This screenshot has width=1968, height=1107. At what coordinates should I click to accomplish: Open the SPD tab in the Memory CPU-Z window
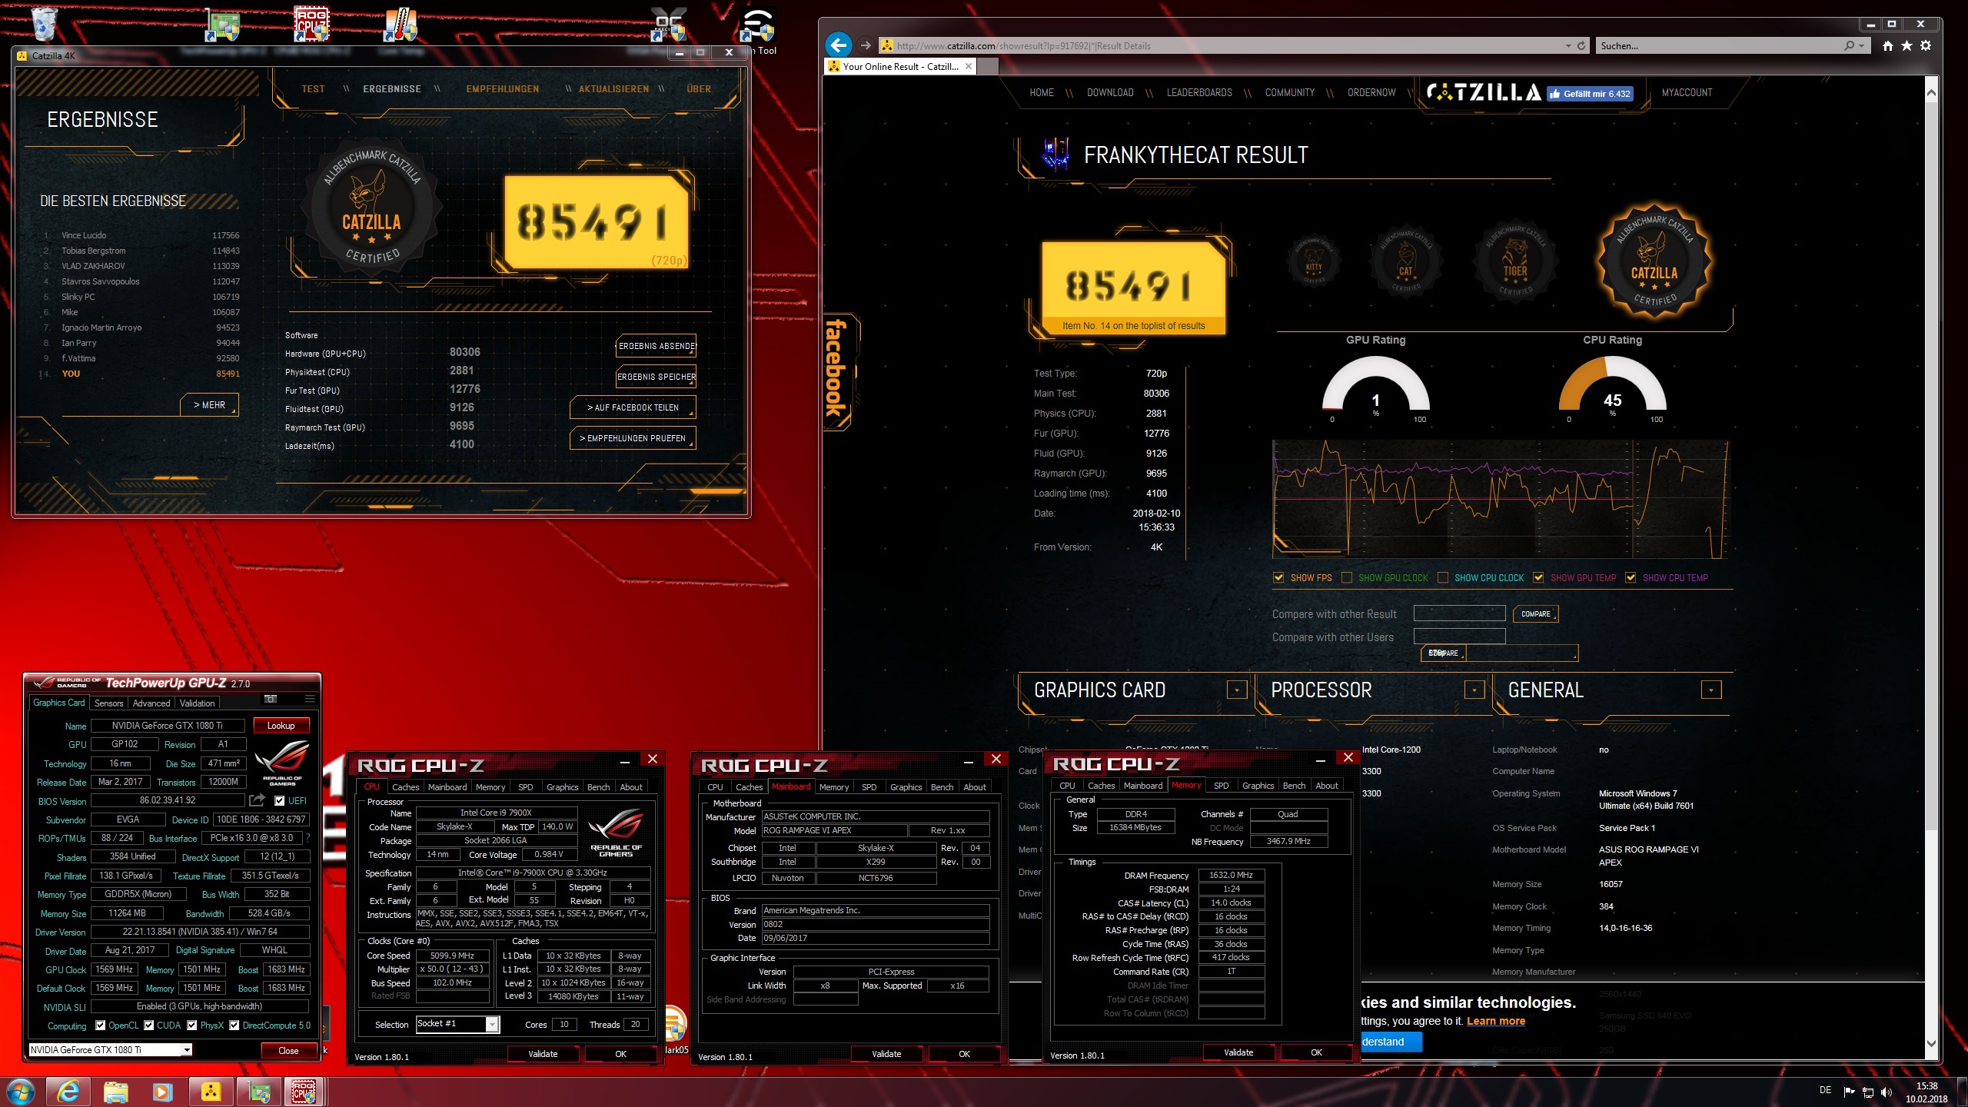[x=1221, y=786]
